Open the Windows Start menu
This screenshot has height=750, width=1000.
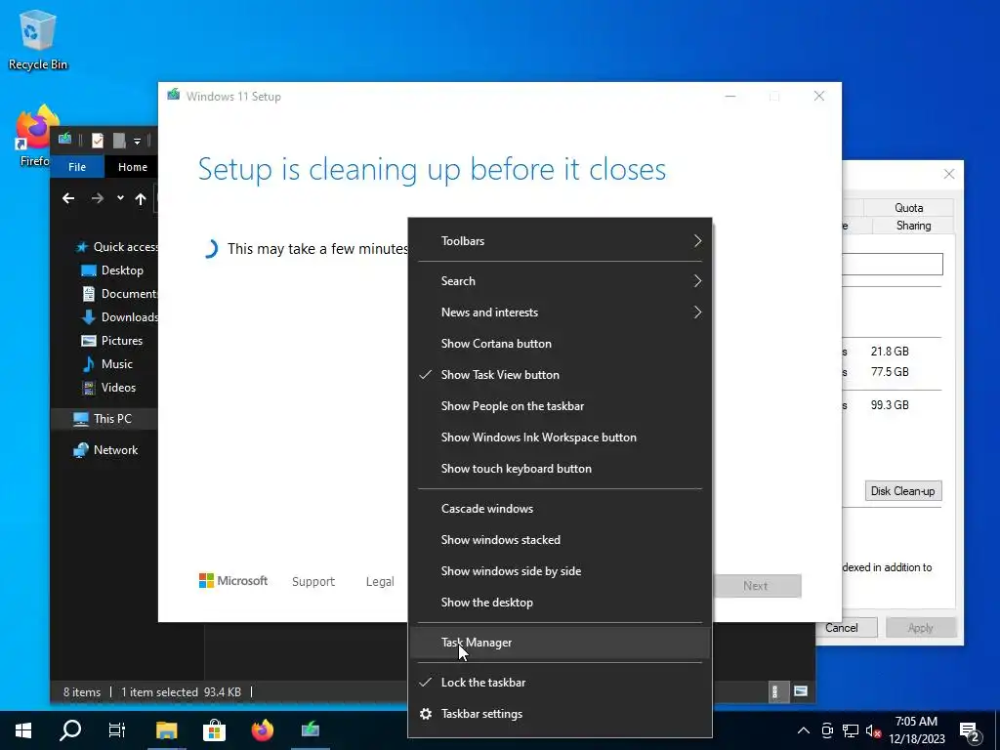pos(23,730)
